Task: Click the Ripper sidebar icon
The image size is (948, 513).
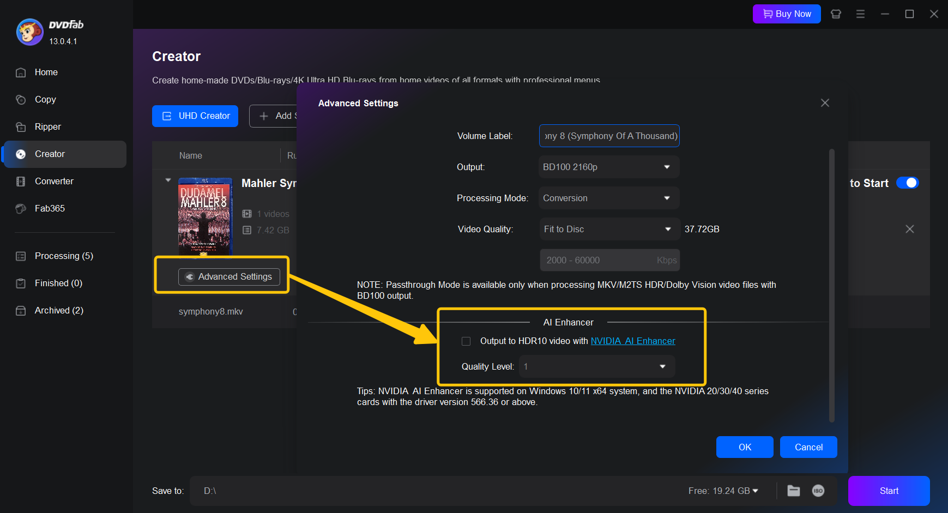Action: (x=21, y=127)
